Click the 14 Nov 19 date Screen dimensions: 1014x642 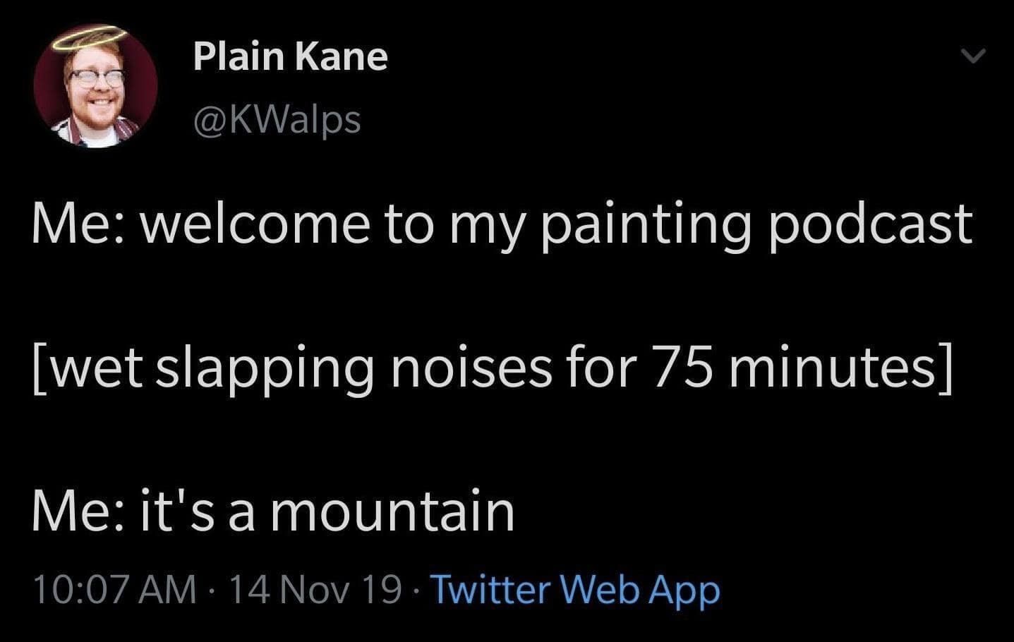315,590
